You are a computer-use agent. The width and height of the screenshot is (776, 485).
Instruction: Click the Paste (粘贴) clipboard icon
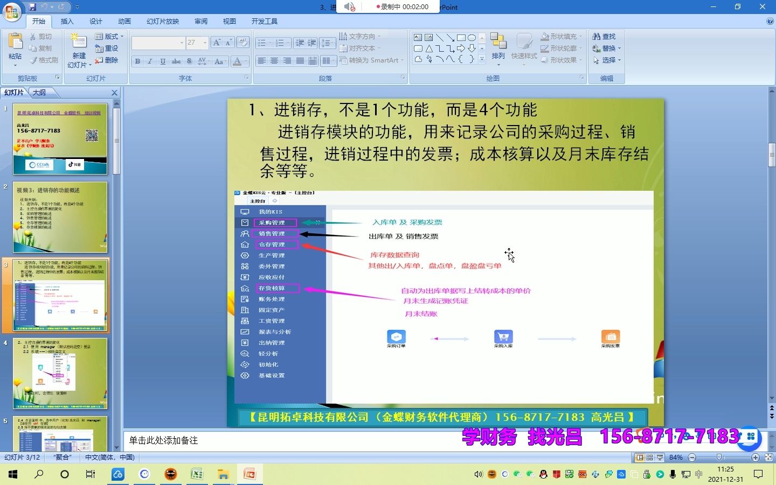point(15,42)
